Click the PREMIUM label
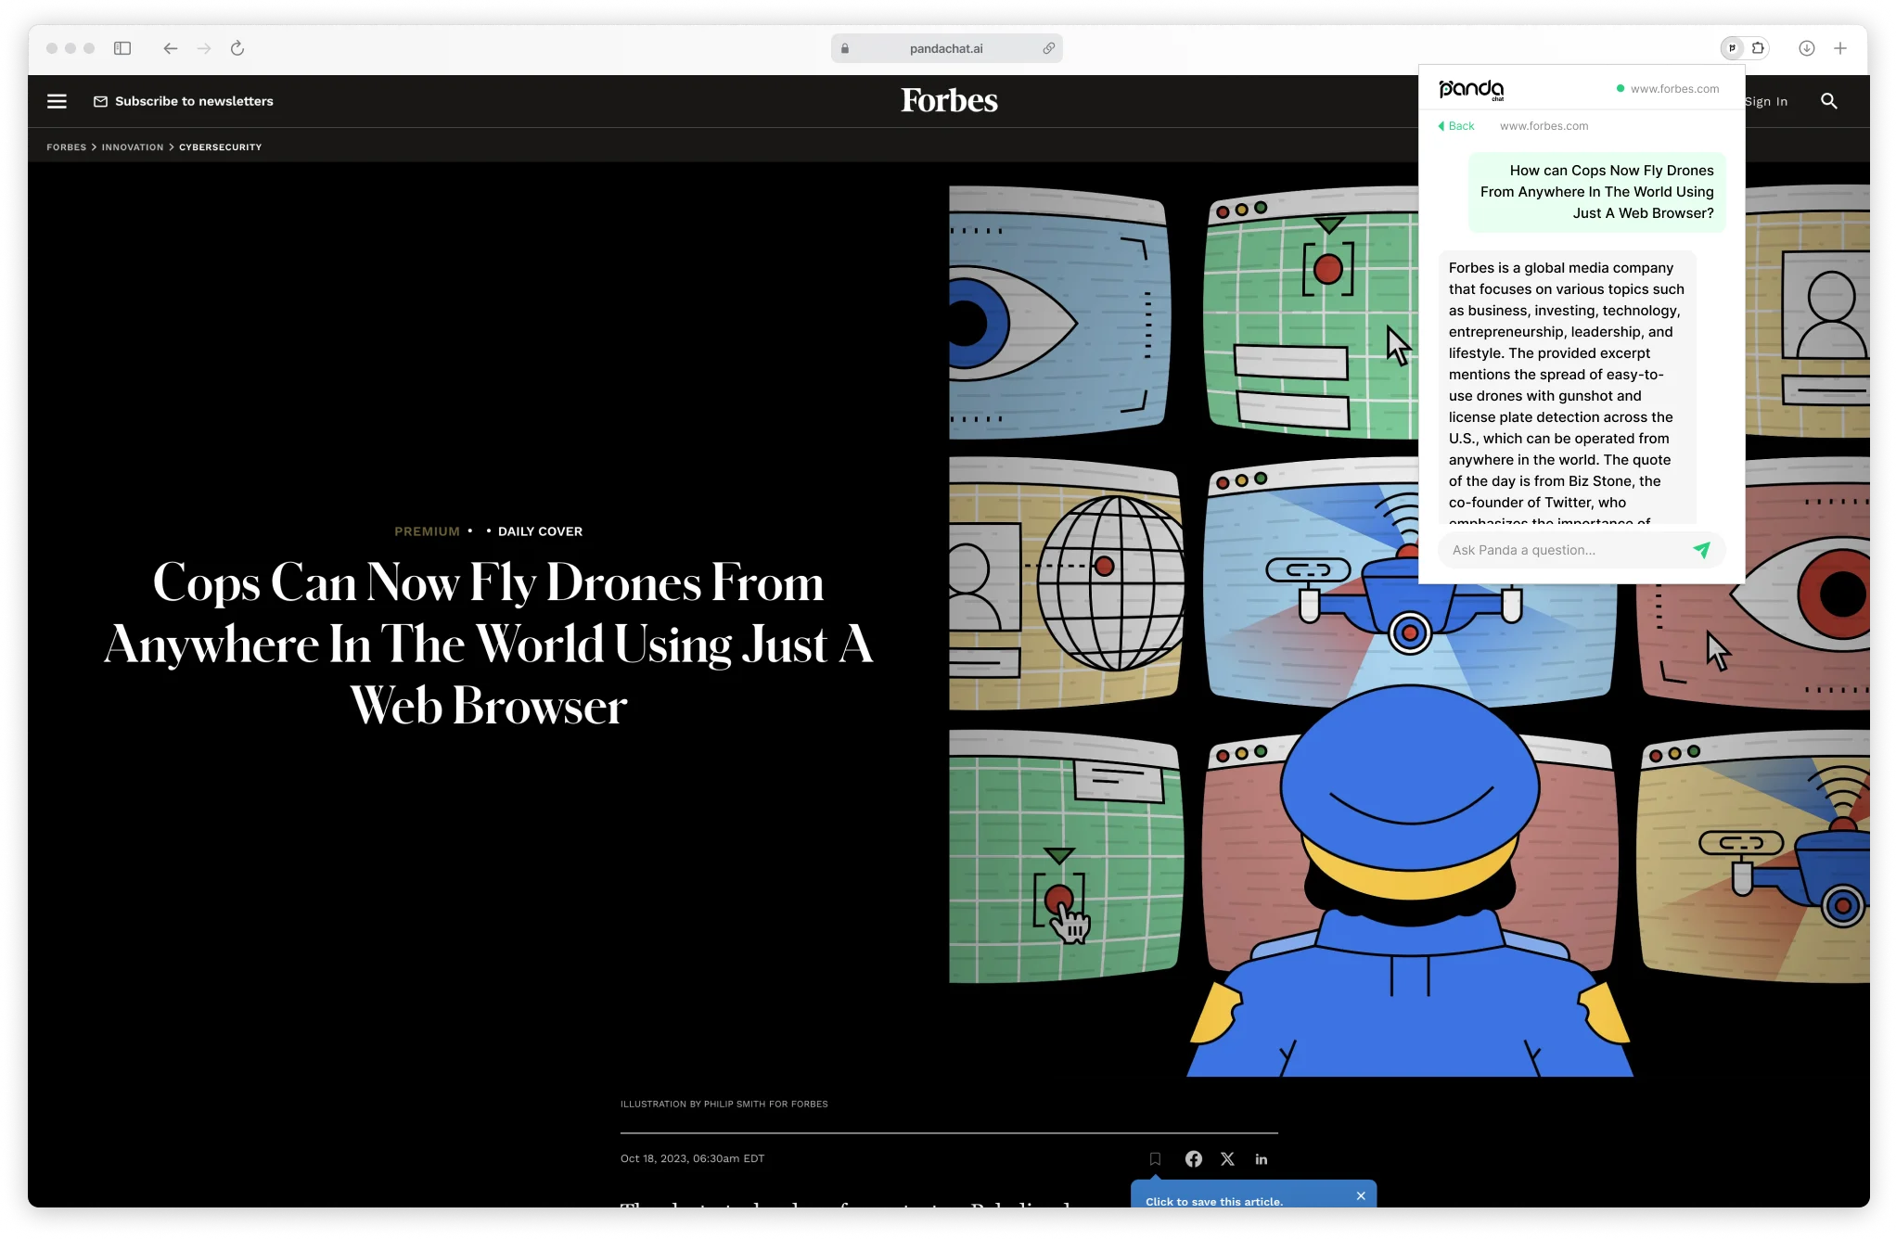Viewport: 1896px width, 1239px height. click(427, 531)
